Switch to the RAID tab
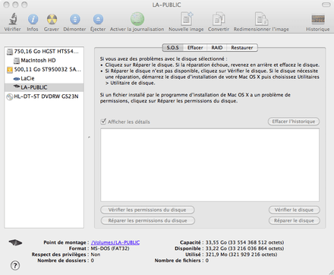 (217, 48)
